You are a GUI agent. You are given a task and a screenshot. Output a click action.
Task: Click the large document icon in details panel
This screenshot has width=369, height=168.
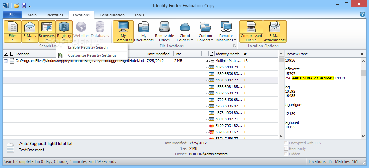[x=11, y=147]
